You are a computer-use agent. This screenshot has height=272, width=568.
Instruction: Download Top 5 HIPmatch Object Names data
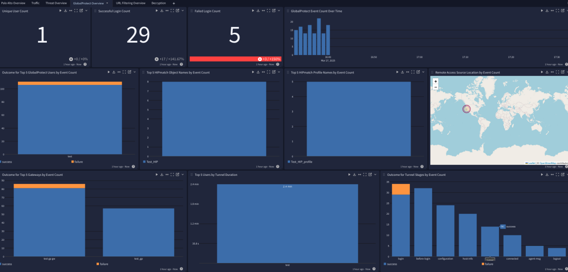click(258, 72)
